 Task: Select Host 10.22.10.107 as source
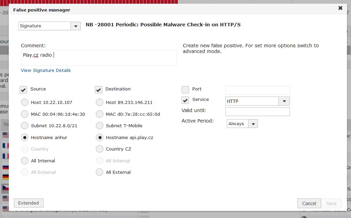pyautogui.click(x=24, y=102)
